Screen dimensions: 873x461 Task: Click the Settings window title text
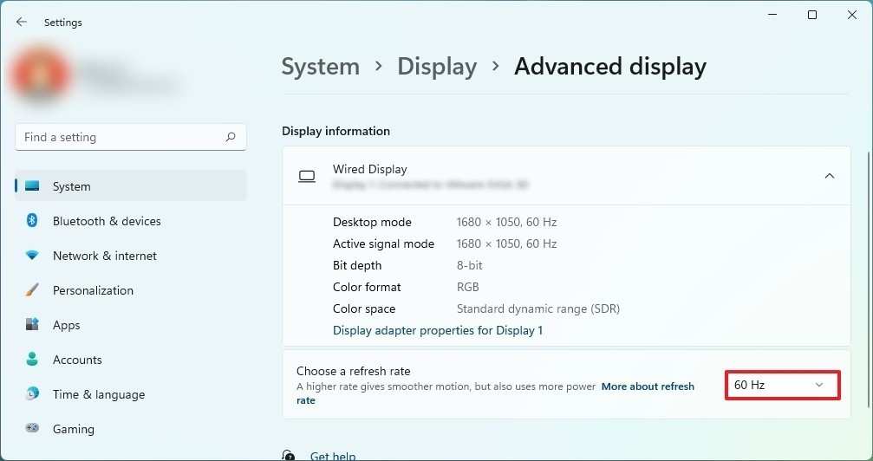point(63,23)
